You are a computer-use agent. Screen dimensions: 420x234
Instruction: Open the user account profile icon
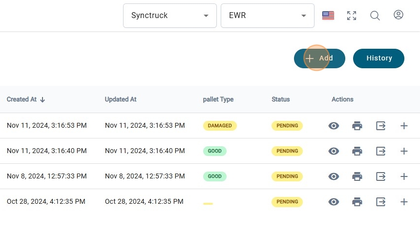pyautogui.click(x=399, y=15)
